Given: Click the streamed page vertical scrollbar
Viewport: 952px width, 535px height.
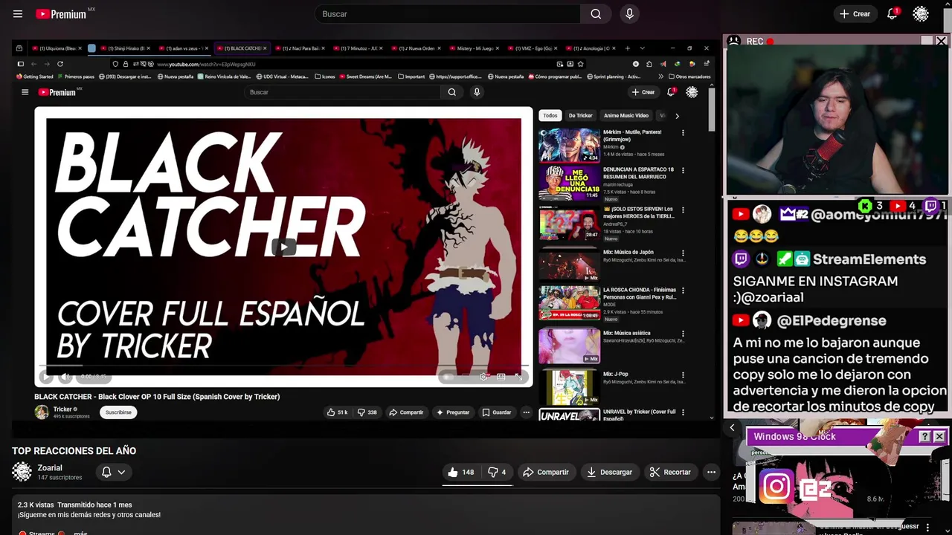Looking at the screenshot, I should [712, 110].
